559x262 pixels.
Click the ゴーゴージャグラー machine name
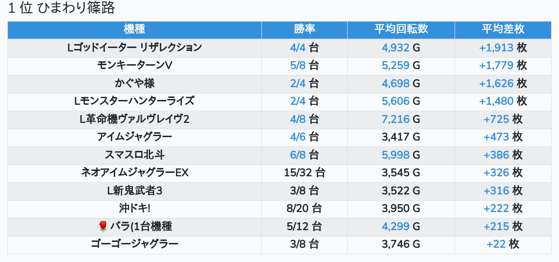coord(134,244)
